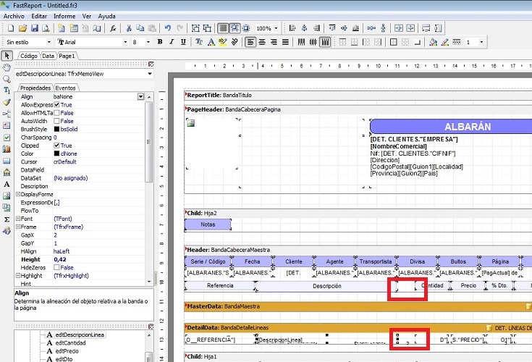Expand the Font property node
Image resolution: width=532 pixels, height=362 pixels.
(17, 219)
